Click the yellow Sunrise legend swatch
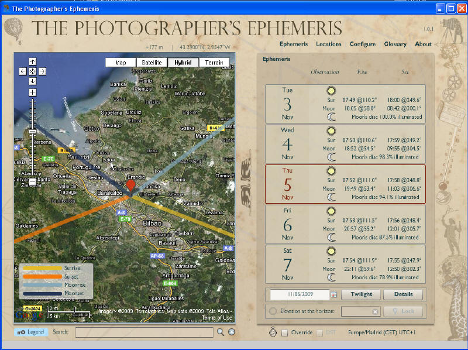 coord(42,268)
